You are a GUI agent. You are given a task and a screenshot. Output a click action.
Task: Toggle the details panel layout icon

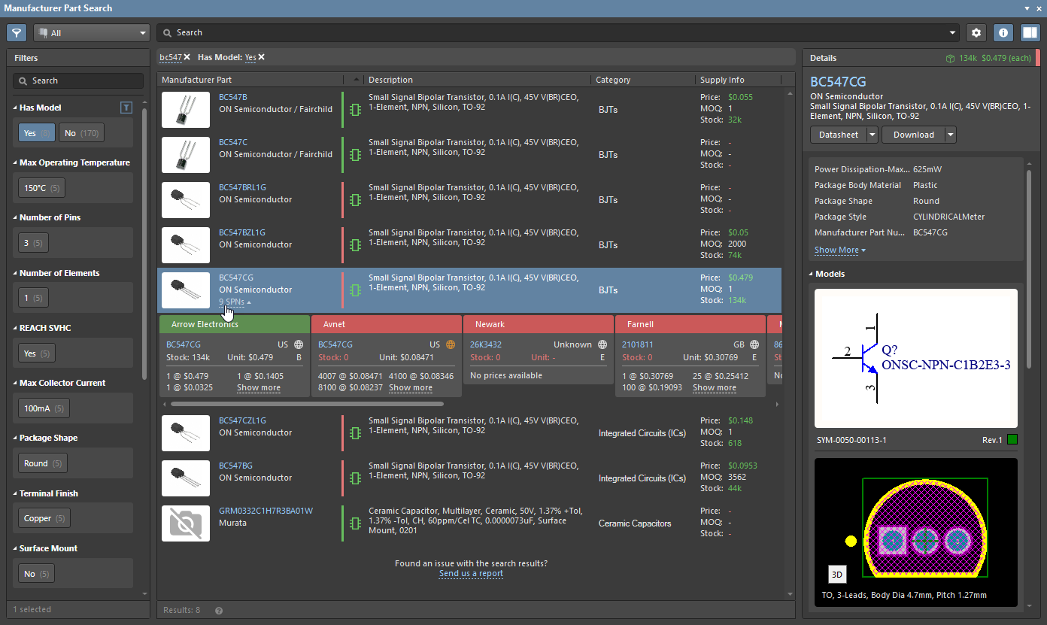pos(1029,33)
